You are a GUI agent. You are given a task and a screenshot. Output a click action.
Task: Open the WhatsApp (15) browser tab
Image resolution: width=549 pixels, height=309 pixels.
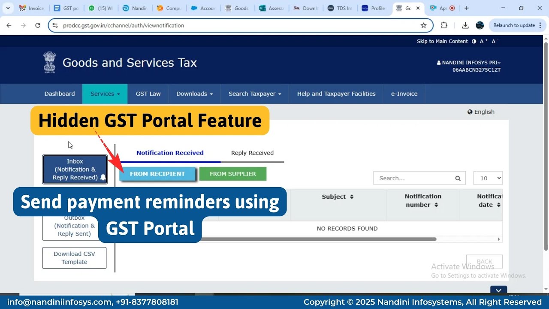coord(100,8)
